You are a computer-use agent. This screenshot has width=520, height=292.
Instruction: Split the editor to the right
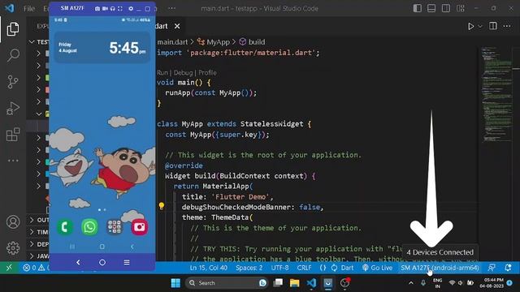click(493, 26)
